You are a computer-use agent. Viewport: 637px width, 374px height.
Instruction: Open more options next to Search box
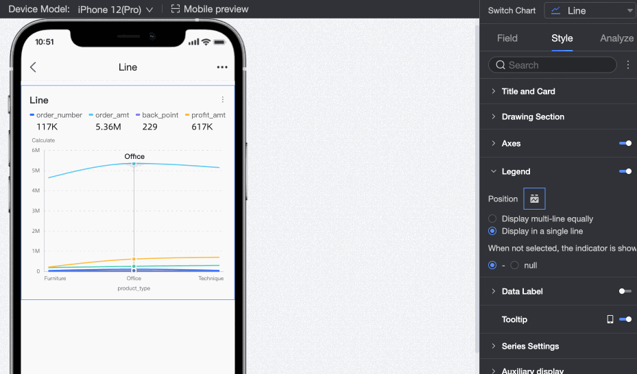coord(628,65)
